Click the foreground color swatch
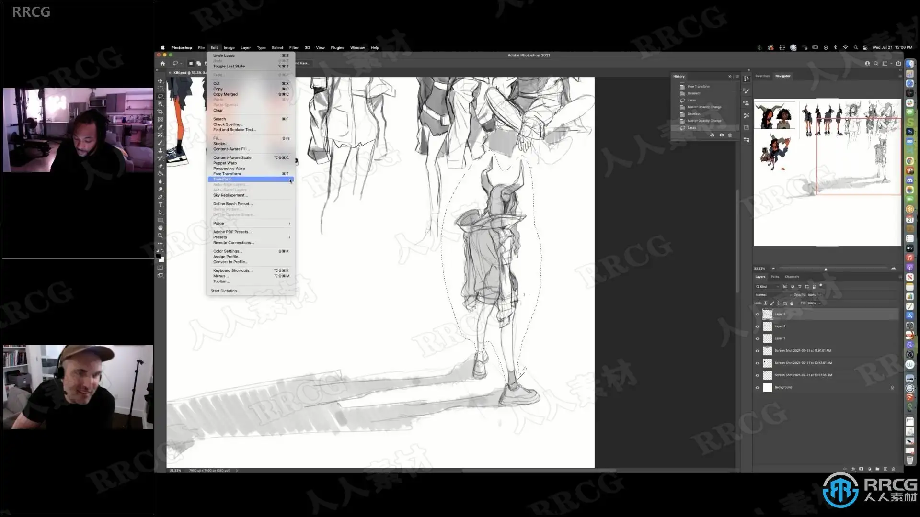Image resolution: width=920 pixels, height=517 pixels. coord(158,257)
